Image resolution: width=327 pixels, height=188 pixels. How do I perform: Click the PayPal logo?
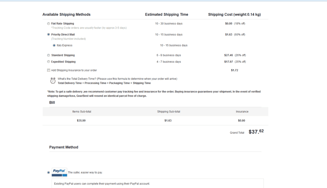pyautogui.click(x=60, y=172)
